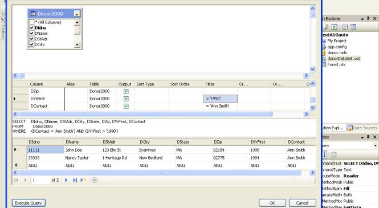Viewport: 379px width, 208px height.
Task: Click Refresh icon in Solution Explorer toolbar
Action: click(x=334, y=27)
